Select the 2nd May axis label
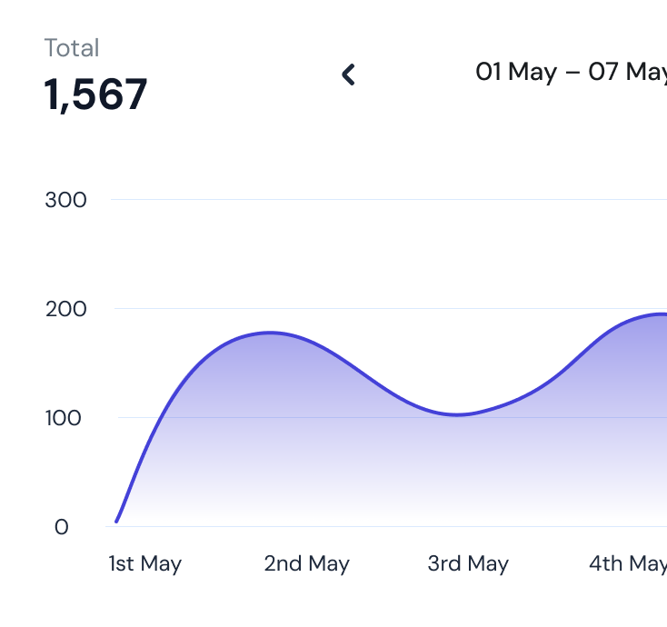This screenshot has height=627, width=667. click(x=306, y=563)
